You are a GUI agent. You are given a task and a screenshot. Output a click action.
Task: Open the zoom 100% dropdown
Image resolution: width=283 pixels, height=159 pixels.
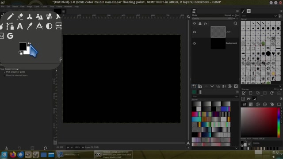(x=79, y=148)
